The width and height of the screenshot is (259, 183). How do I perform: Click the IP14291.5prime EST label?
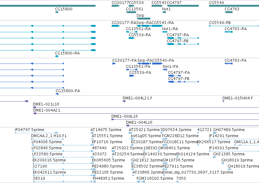point(224,136)
